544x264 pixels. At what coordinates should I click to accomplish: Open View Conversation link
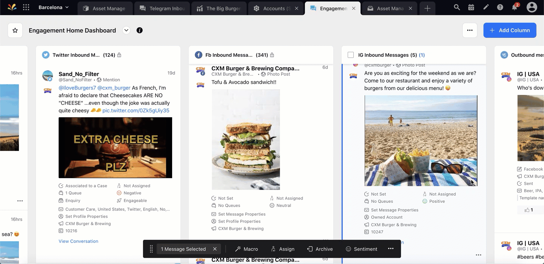78,241
